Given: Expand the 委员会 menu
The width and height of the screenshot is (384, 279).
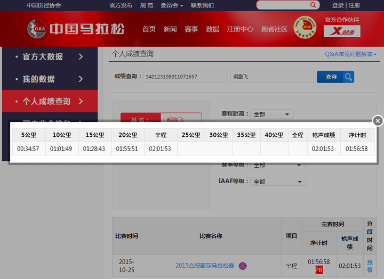Looking at the screenshot, I should [172, 5].
